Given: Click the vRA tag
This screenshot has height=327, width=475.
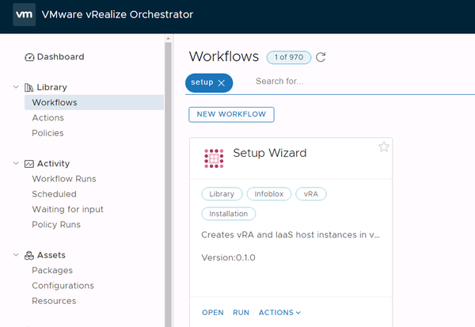Looking at the screenshot, I should click(x=311, y=194).
